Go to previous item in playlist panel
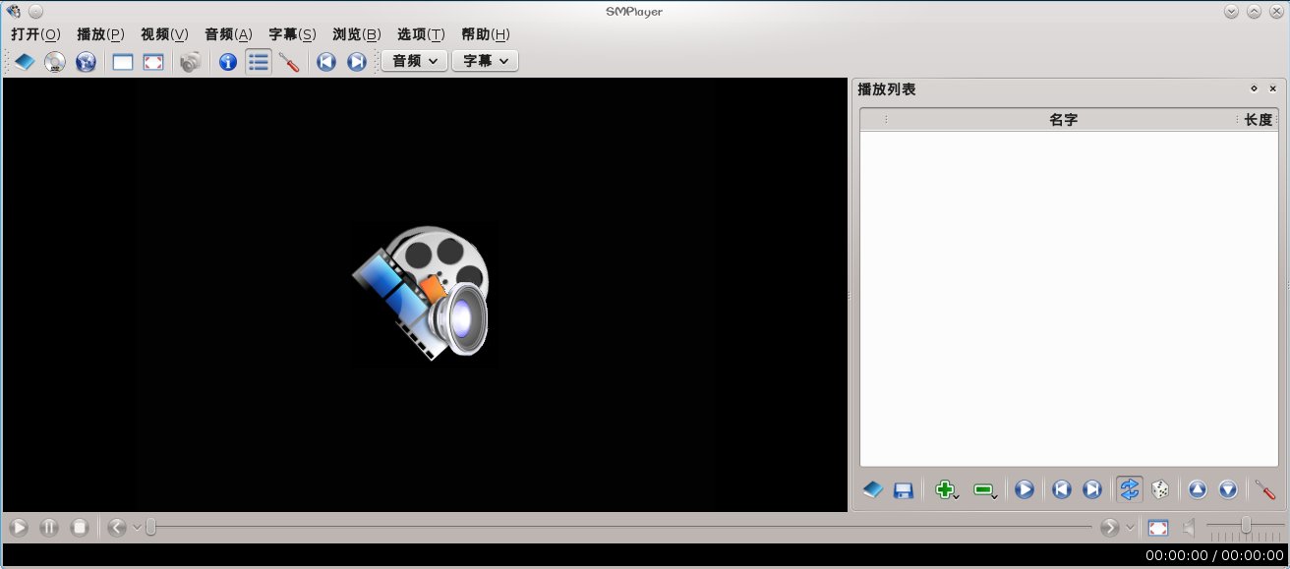 [1062, 489]
